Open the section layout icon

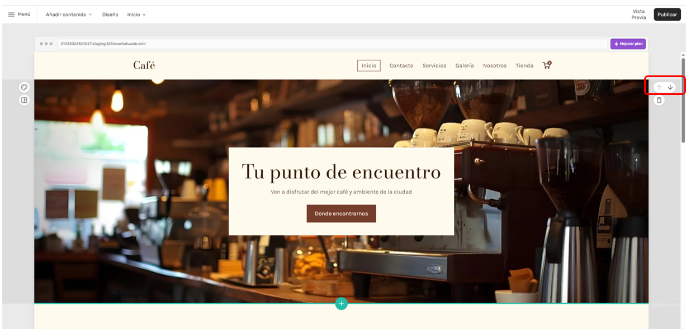(24, 101)
